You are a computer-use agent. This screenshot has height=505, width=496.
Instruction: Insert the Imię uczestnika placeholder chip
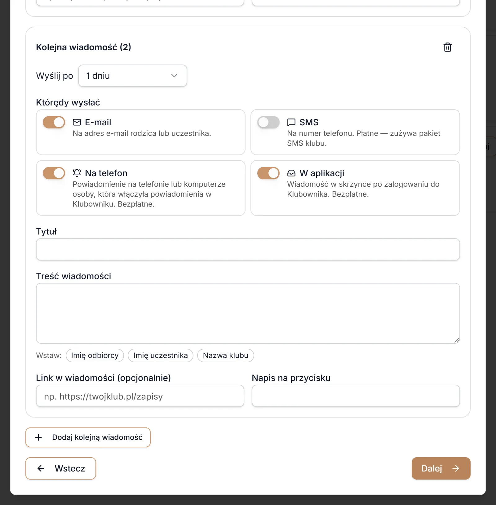(x=161, y=355)
